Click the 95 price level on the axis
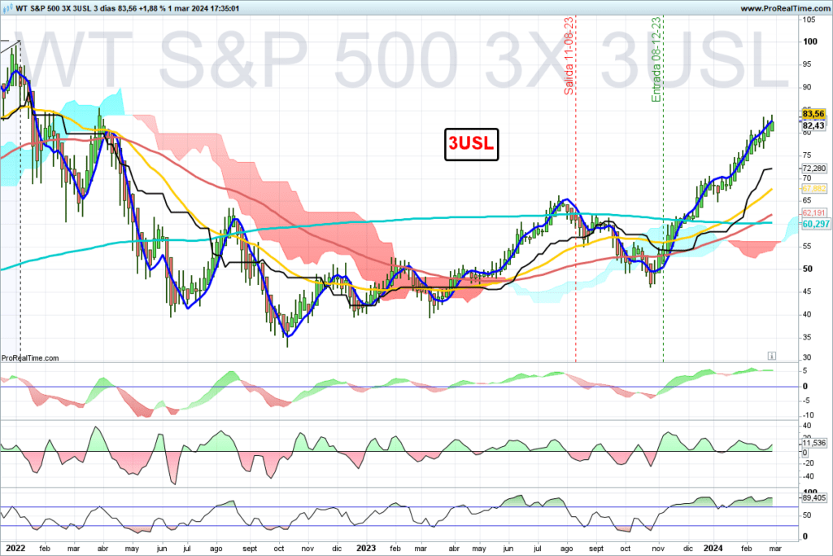Viewport: 833px width, 556px height. click(x=807, y=64)
